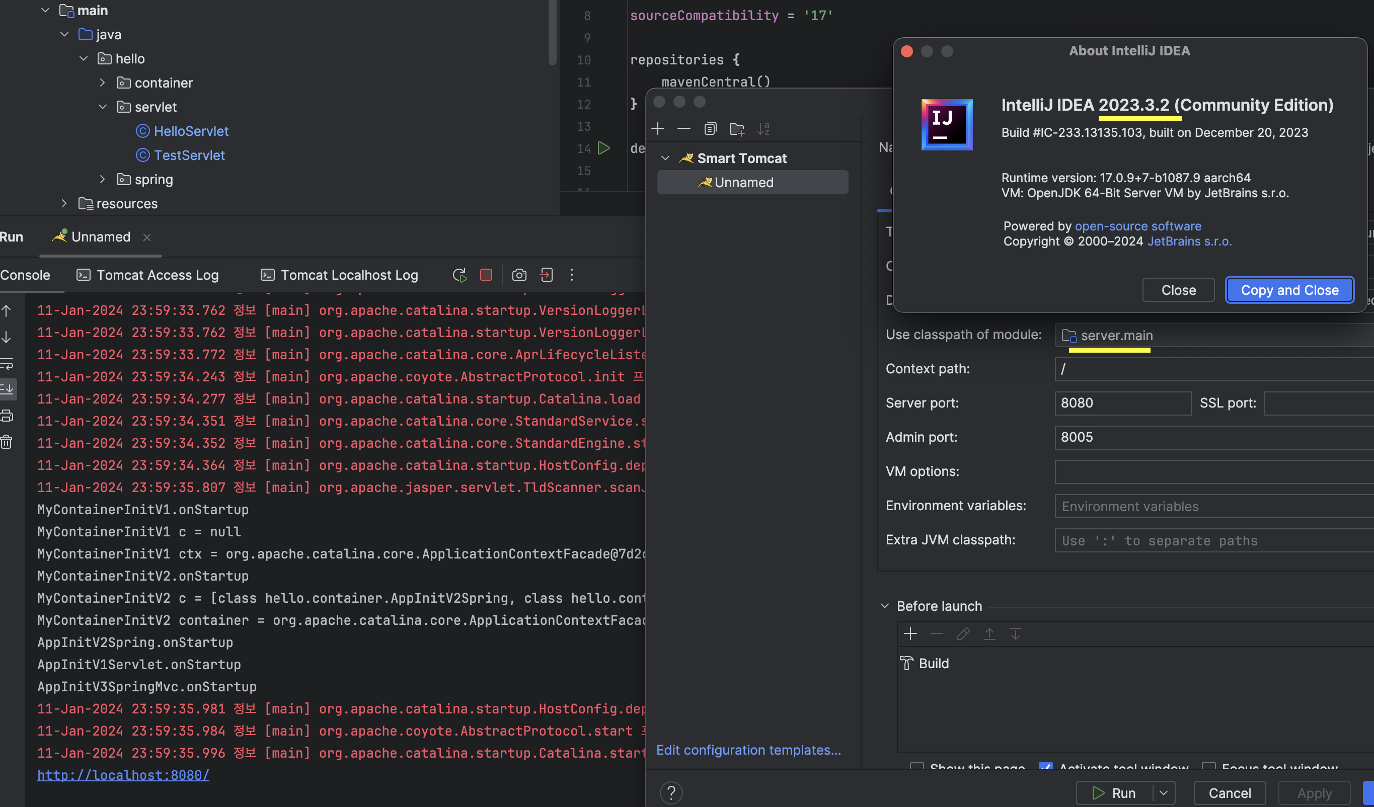1374x807 pixels.
Task: Click Close in the About dialog
Action: point(1178,290)
